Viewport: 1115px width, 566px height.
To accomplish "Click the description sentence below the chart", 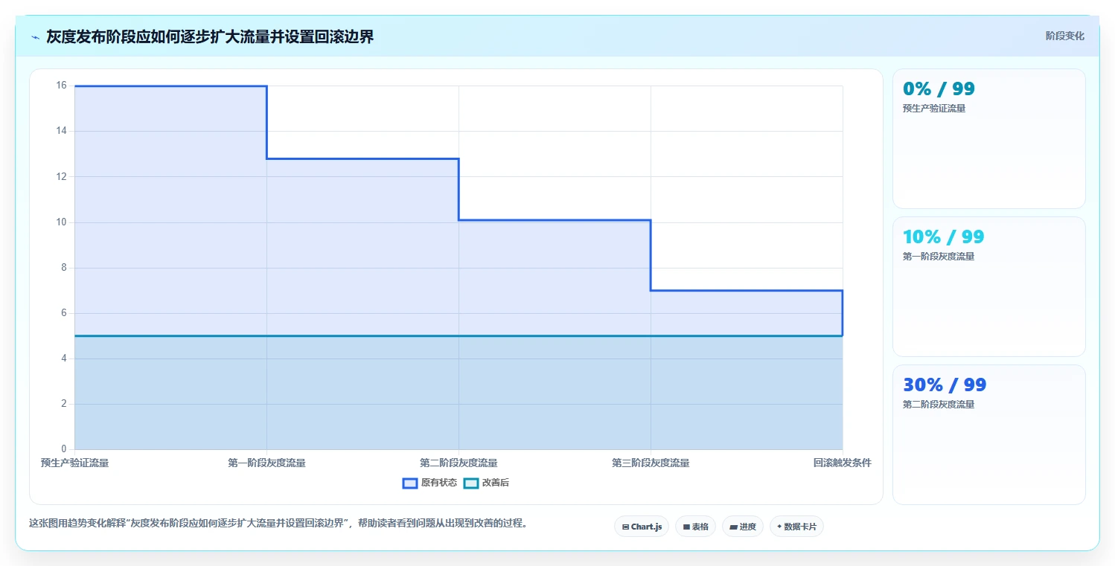I will pos(278,523).
